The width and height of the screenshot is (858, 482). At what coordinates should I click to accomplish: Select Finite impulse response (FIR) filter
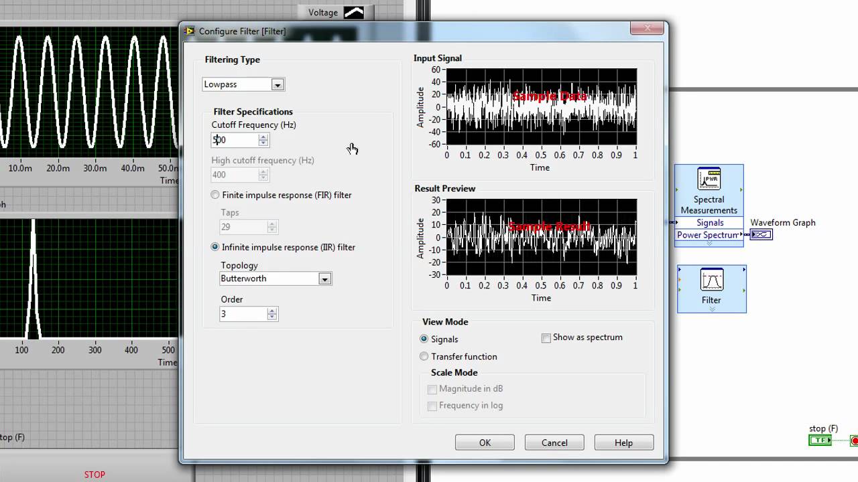(215, 195)
